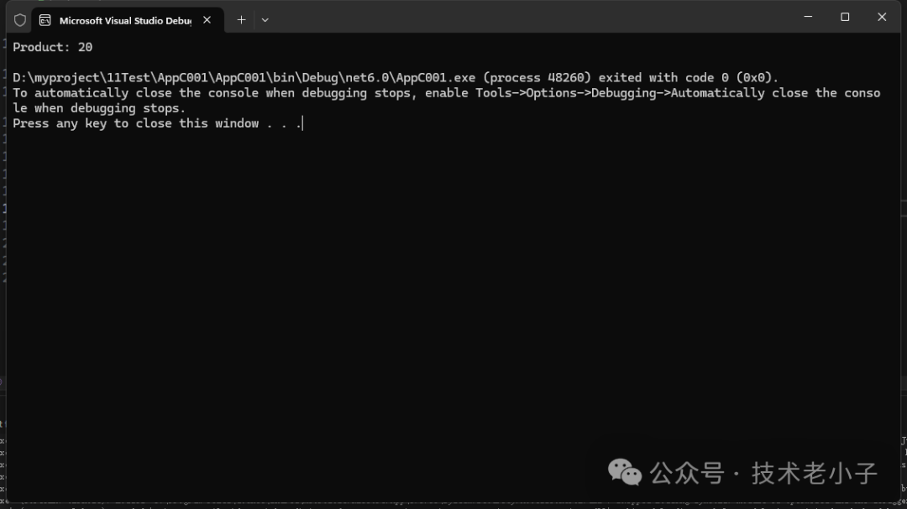Click the WeChat logo in the watermark
907x509 pixels.
pyautogui.click(x=625, y=472)
